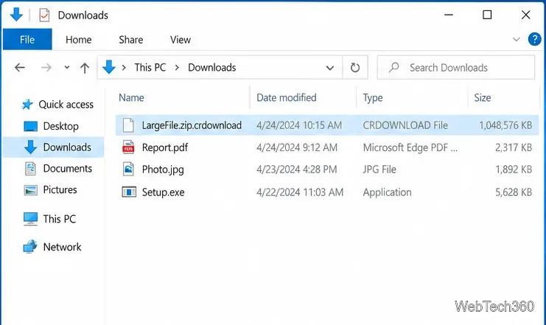Go back with the left arrow
Viewport: 546px width, 325px height.
point(20,67)
